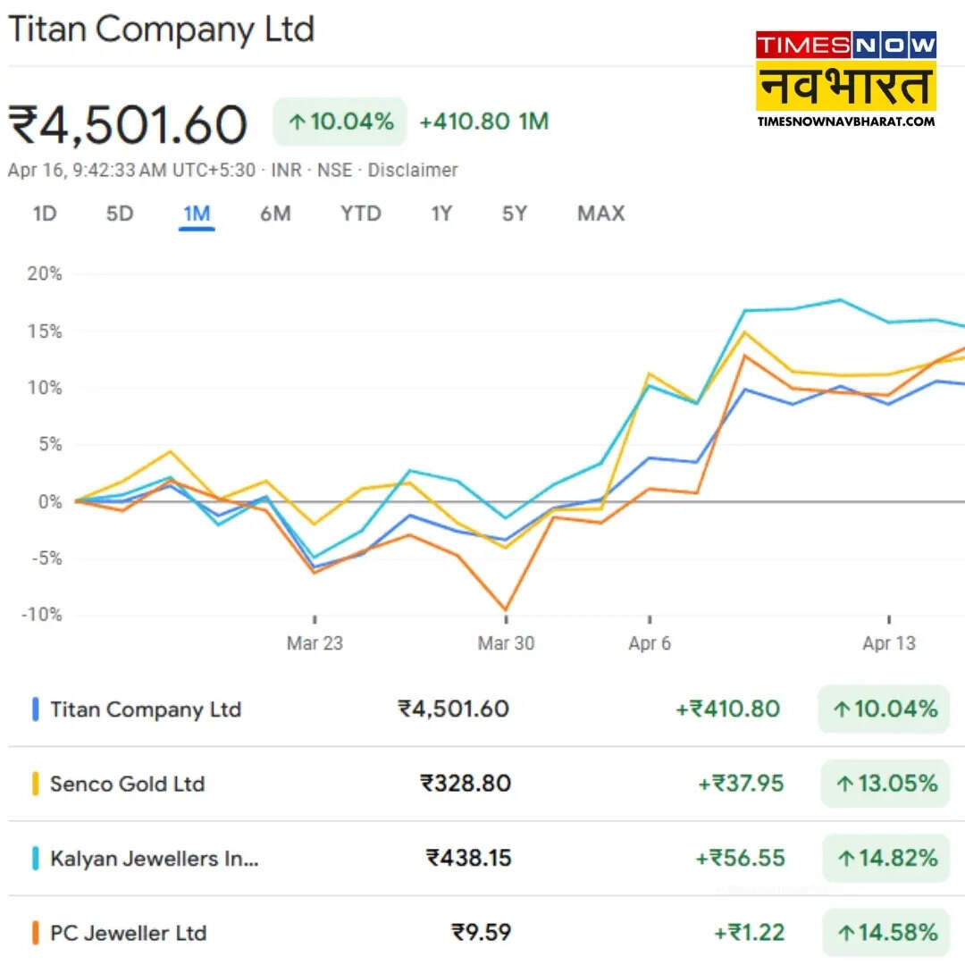View the 5Y chart range
The height and width of the screenshot is (965, 965).
pos(515,214)
